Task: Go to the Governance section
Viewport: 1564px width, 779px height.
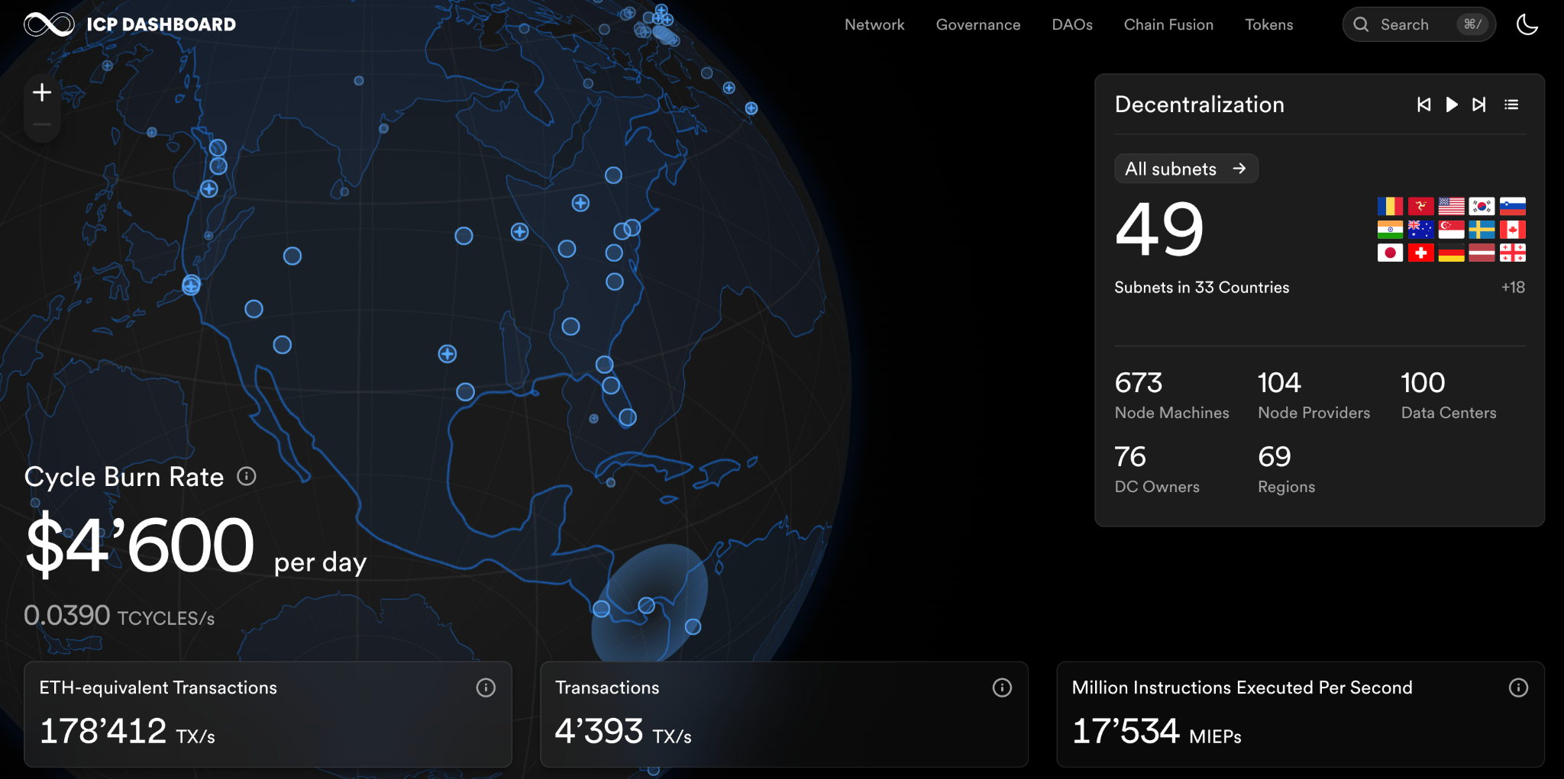Action: [x=978, y=24]
